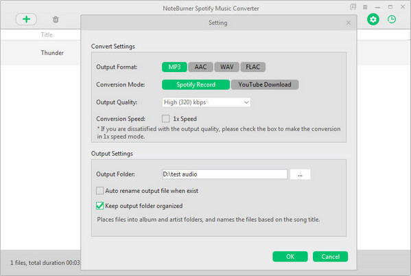Screen dimensions: 411x276
Task: Click the Output Folder path field
Action: pos(224,174)
